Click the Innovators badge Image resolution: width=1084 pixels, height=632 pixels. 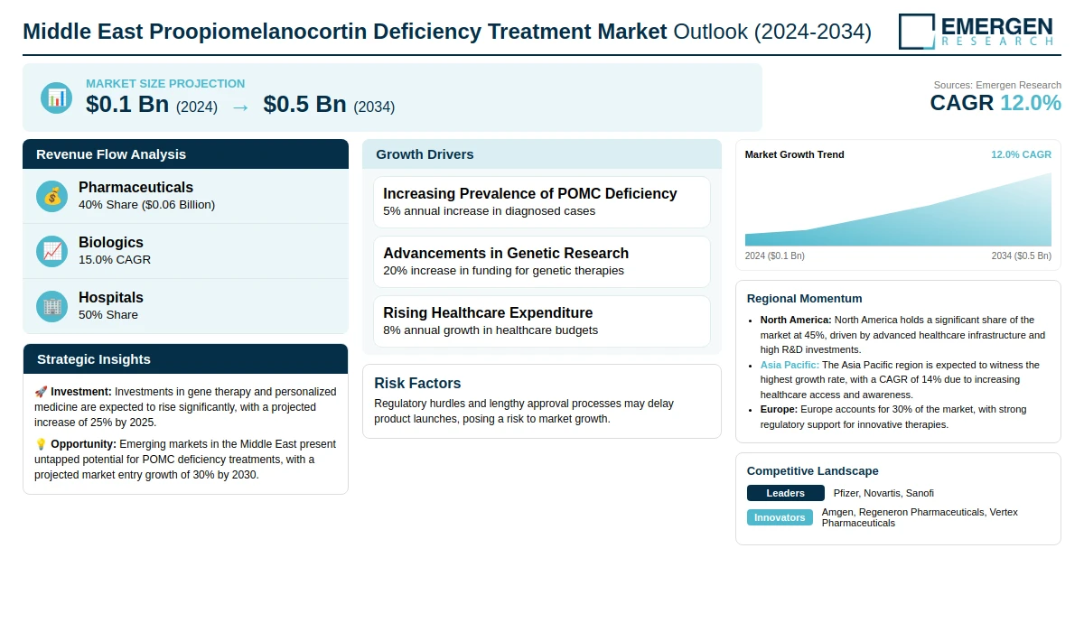tap(780, 517)
